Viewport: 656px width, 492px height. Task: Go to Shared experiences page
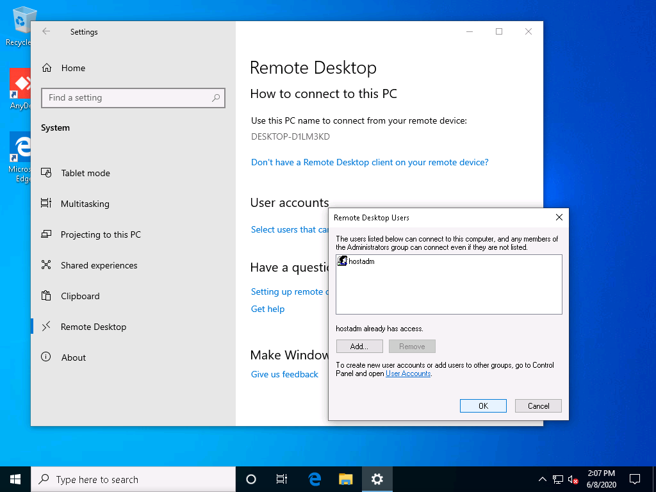[x=99, y=265]
